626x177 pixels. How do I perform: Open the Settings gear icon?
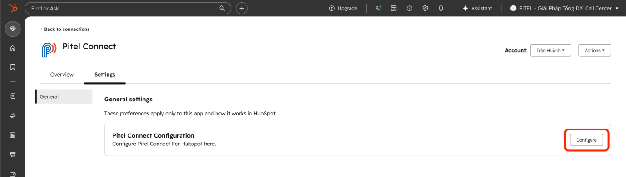pos(425,8)
